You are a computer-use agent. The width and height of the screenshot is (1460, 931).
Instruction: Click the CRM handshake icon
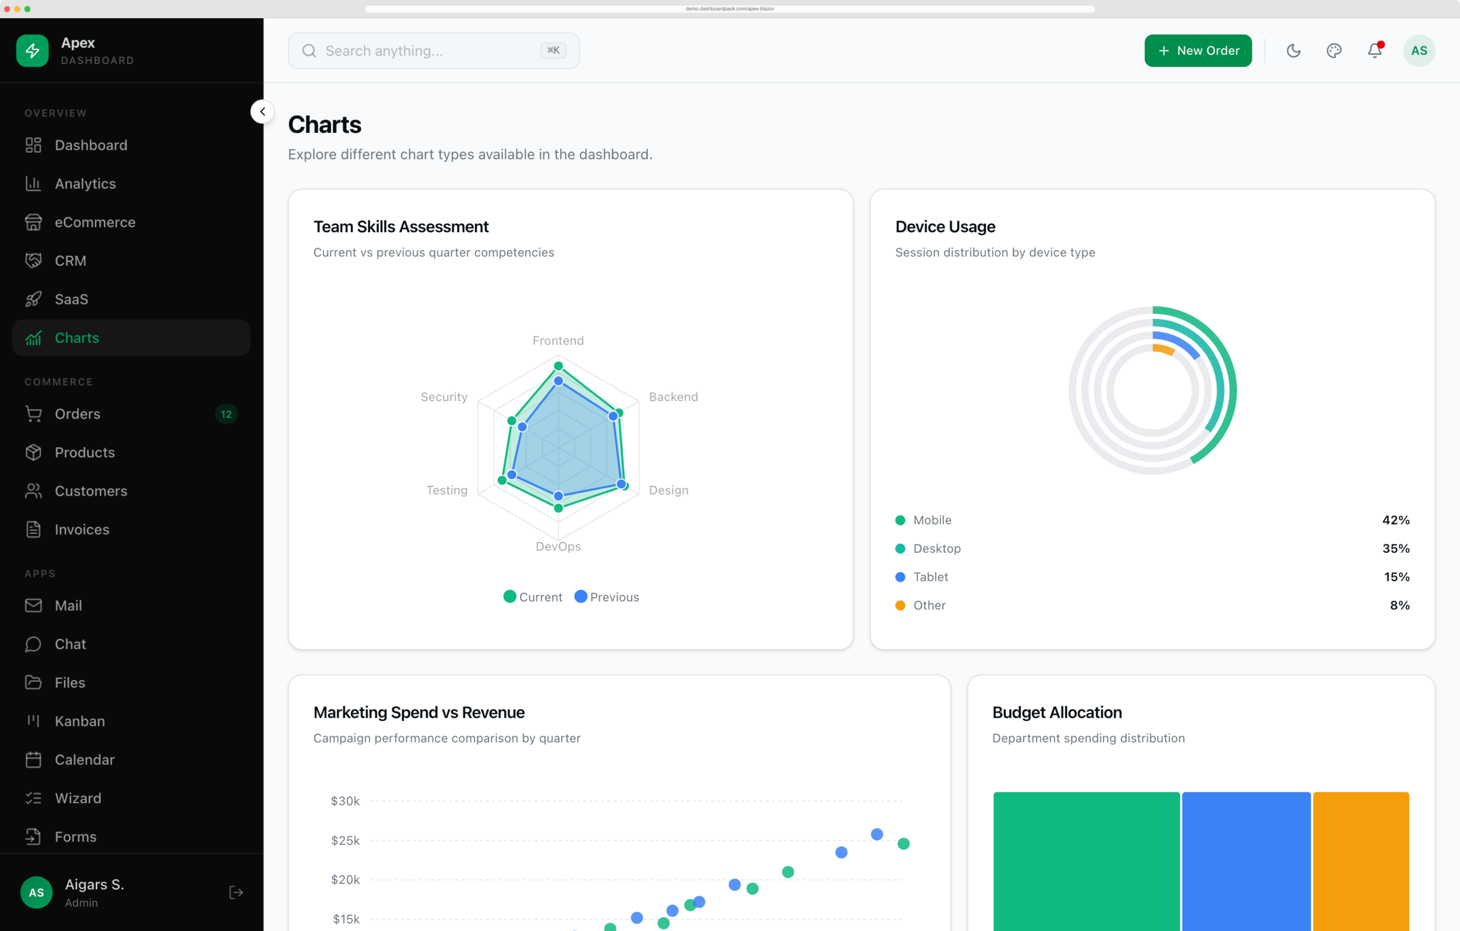[33, 260]
